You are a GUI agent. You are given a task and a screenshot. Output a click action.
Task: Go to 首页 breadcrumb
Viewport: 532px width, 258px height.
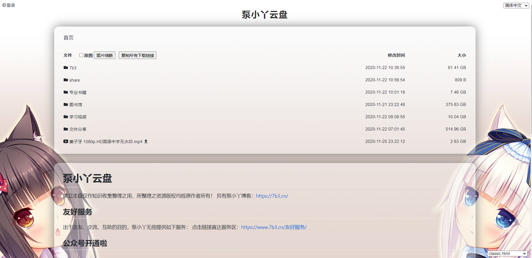click(x=68, y=38)
